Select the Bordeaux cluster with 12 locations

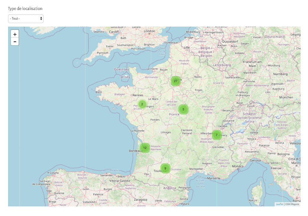pyautogui.click(x=145, y=148)
